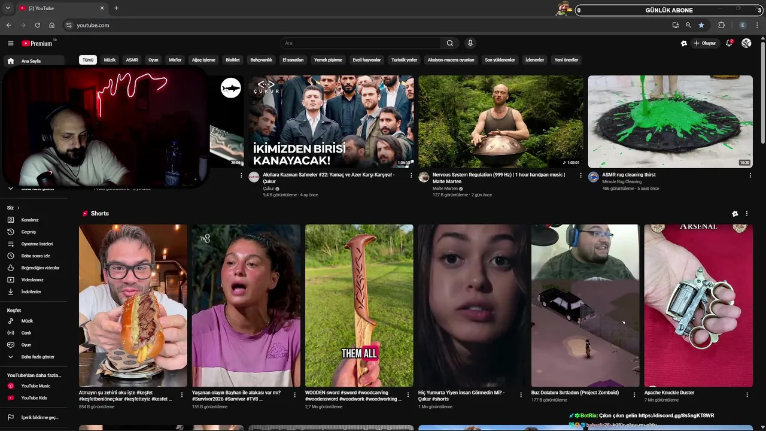
Task: Click the search magnifier button
Action: [x=449, y=43]
